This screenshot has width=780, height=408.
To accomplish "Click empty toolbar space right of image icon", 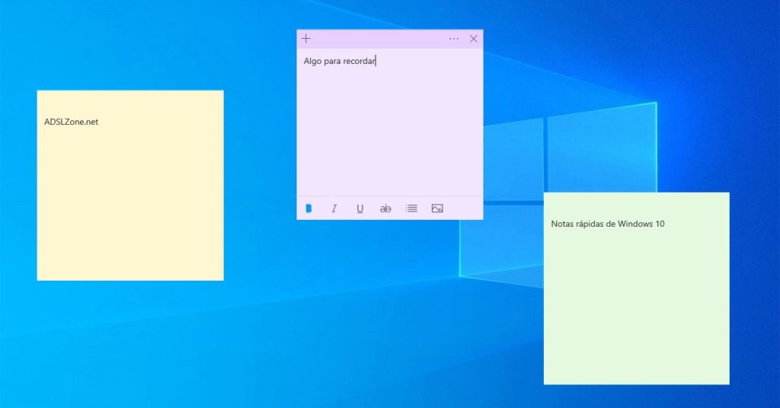I will (x=463, y=209).
